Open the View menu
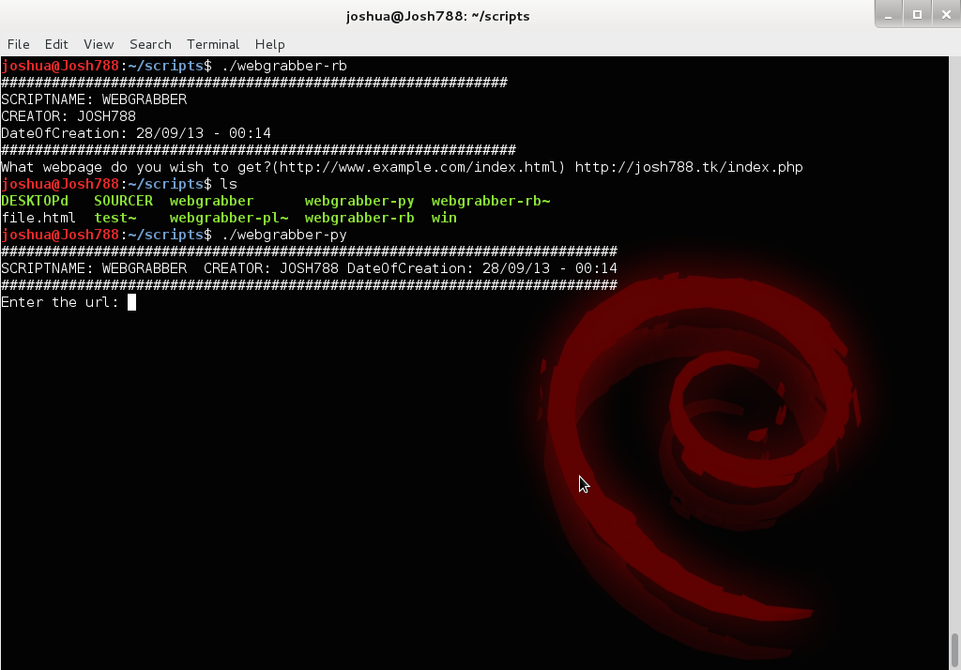 (98, 44)
